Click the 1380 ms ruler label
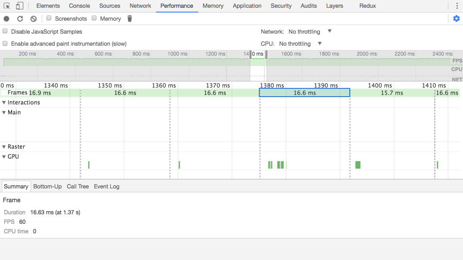This screenshot has height=260, width=463. 272,85
